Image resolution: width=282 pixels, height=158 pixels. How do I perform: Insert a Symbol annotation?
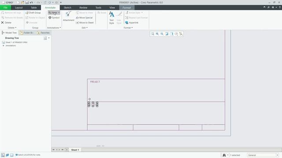point(54,18)
